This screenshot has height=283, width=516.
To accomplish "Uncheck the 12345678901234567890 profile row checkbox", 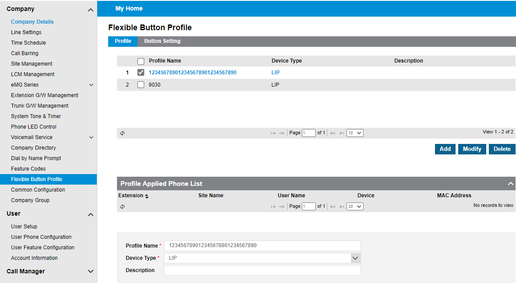I will (141, 73).
